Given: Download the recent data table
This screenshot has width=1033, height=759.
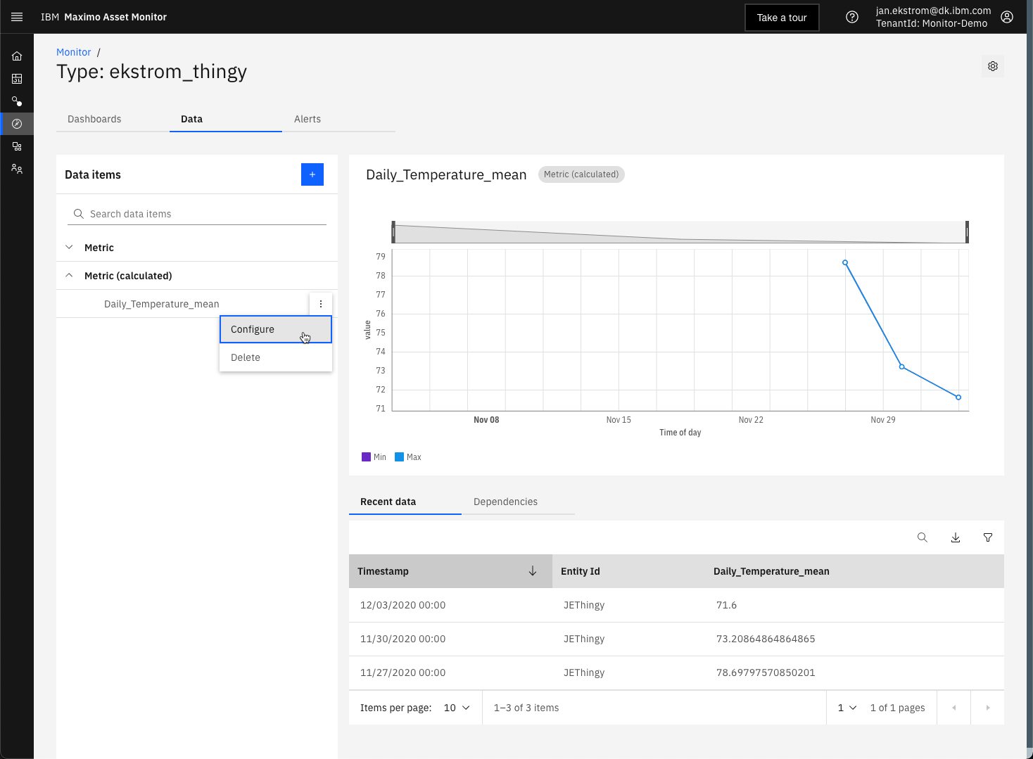Looking at the screenshot, I should coord(956,537).
